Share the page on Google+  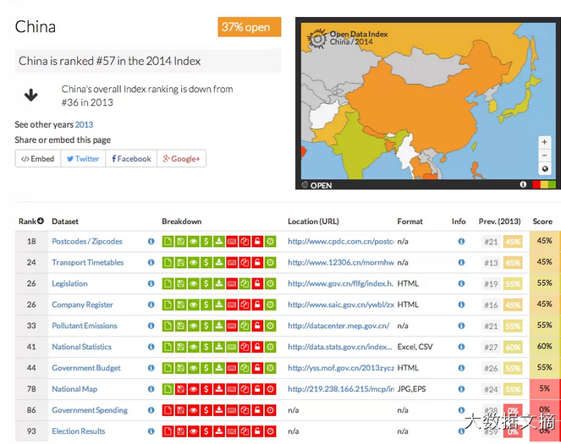coord(181,159)
